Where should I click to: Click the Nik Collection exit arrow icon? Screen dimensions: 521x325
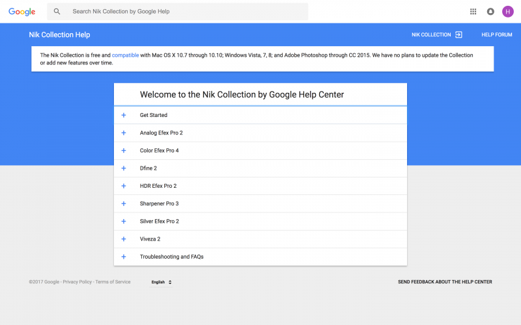point(458,34)
